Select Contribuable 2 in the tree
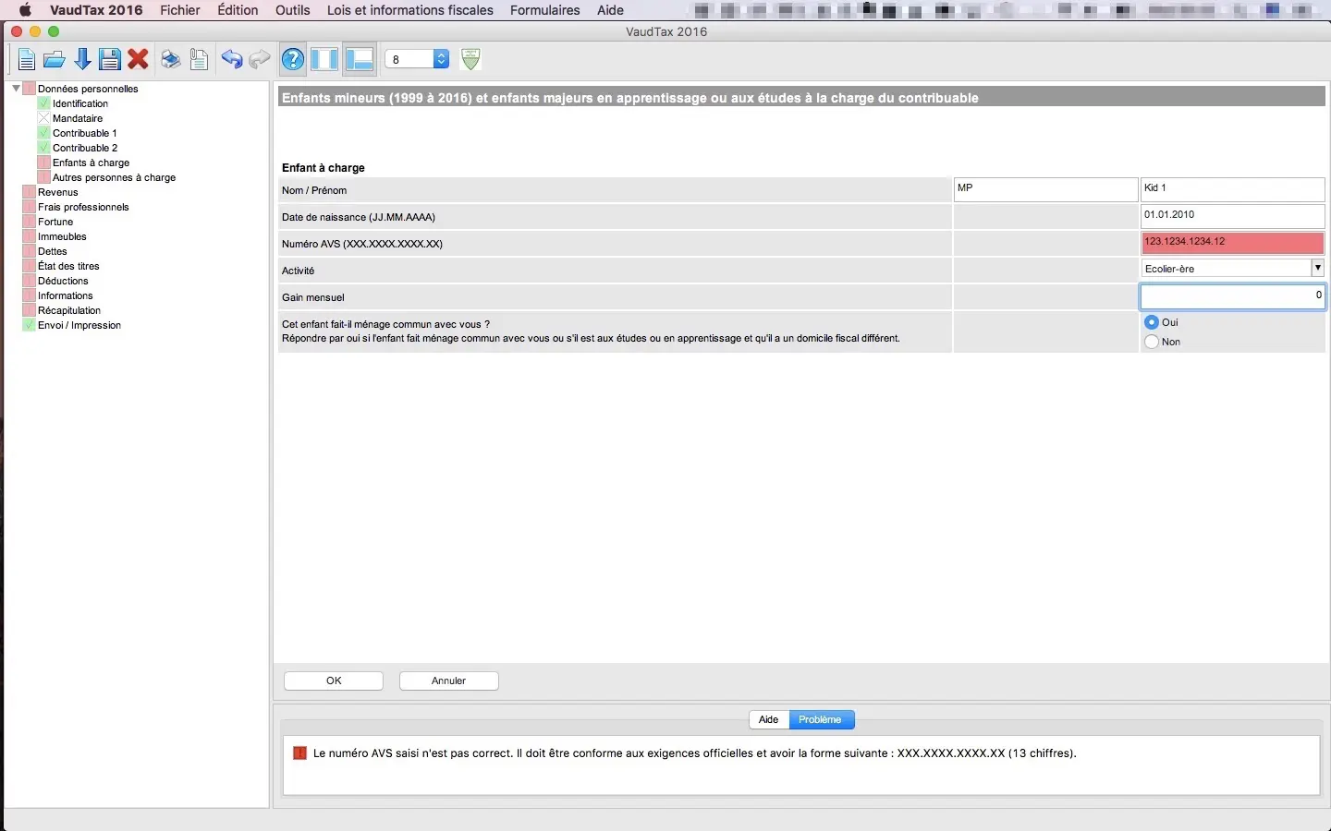 pos(85,148)
